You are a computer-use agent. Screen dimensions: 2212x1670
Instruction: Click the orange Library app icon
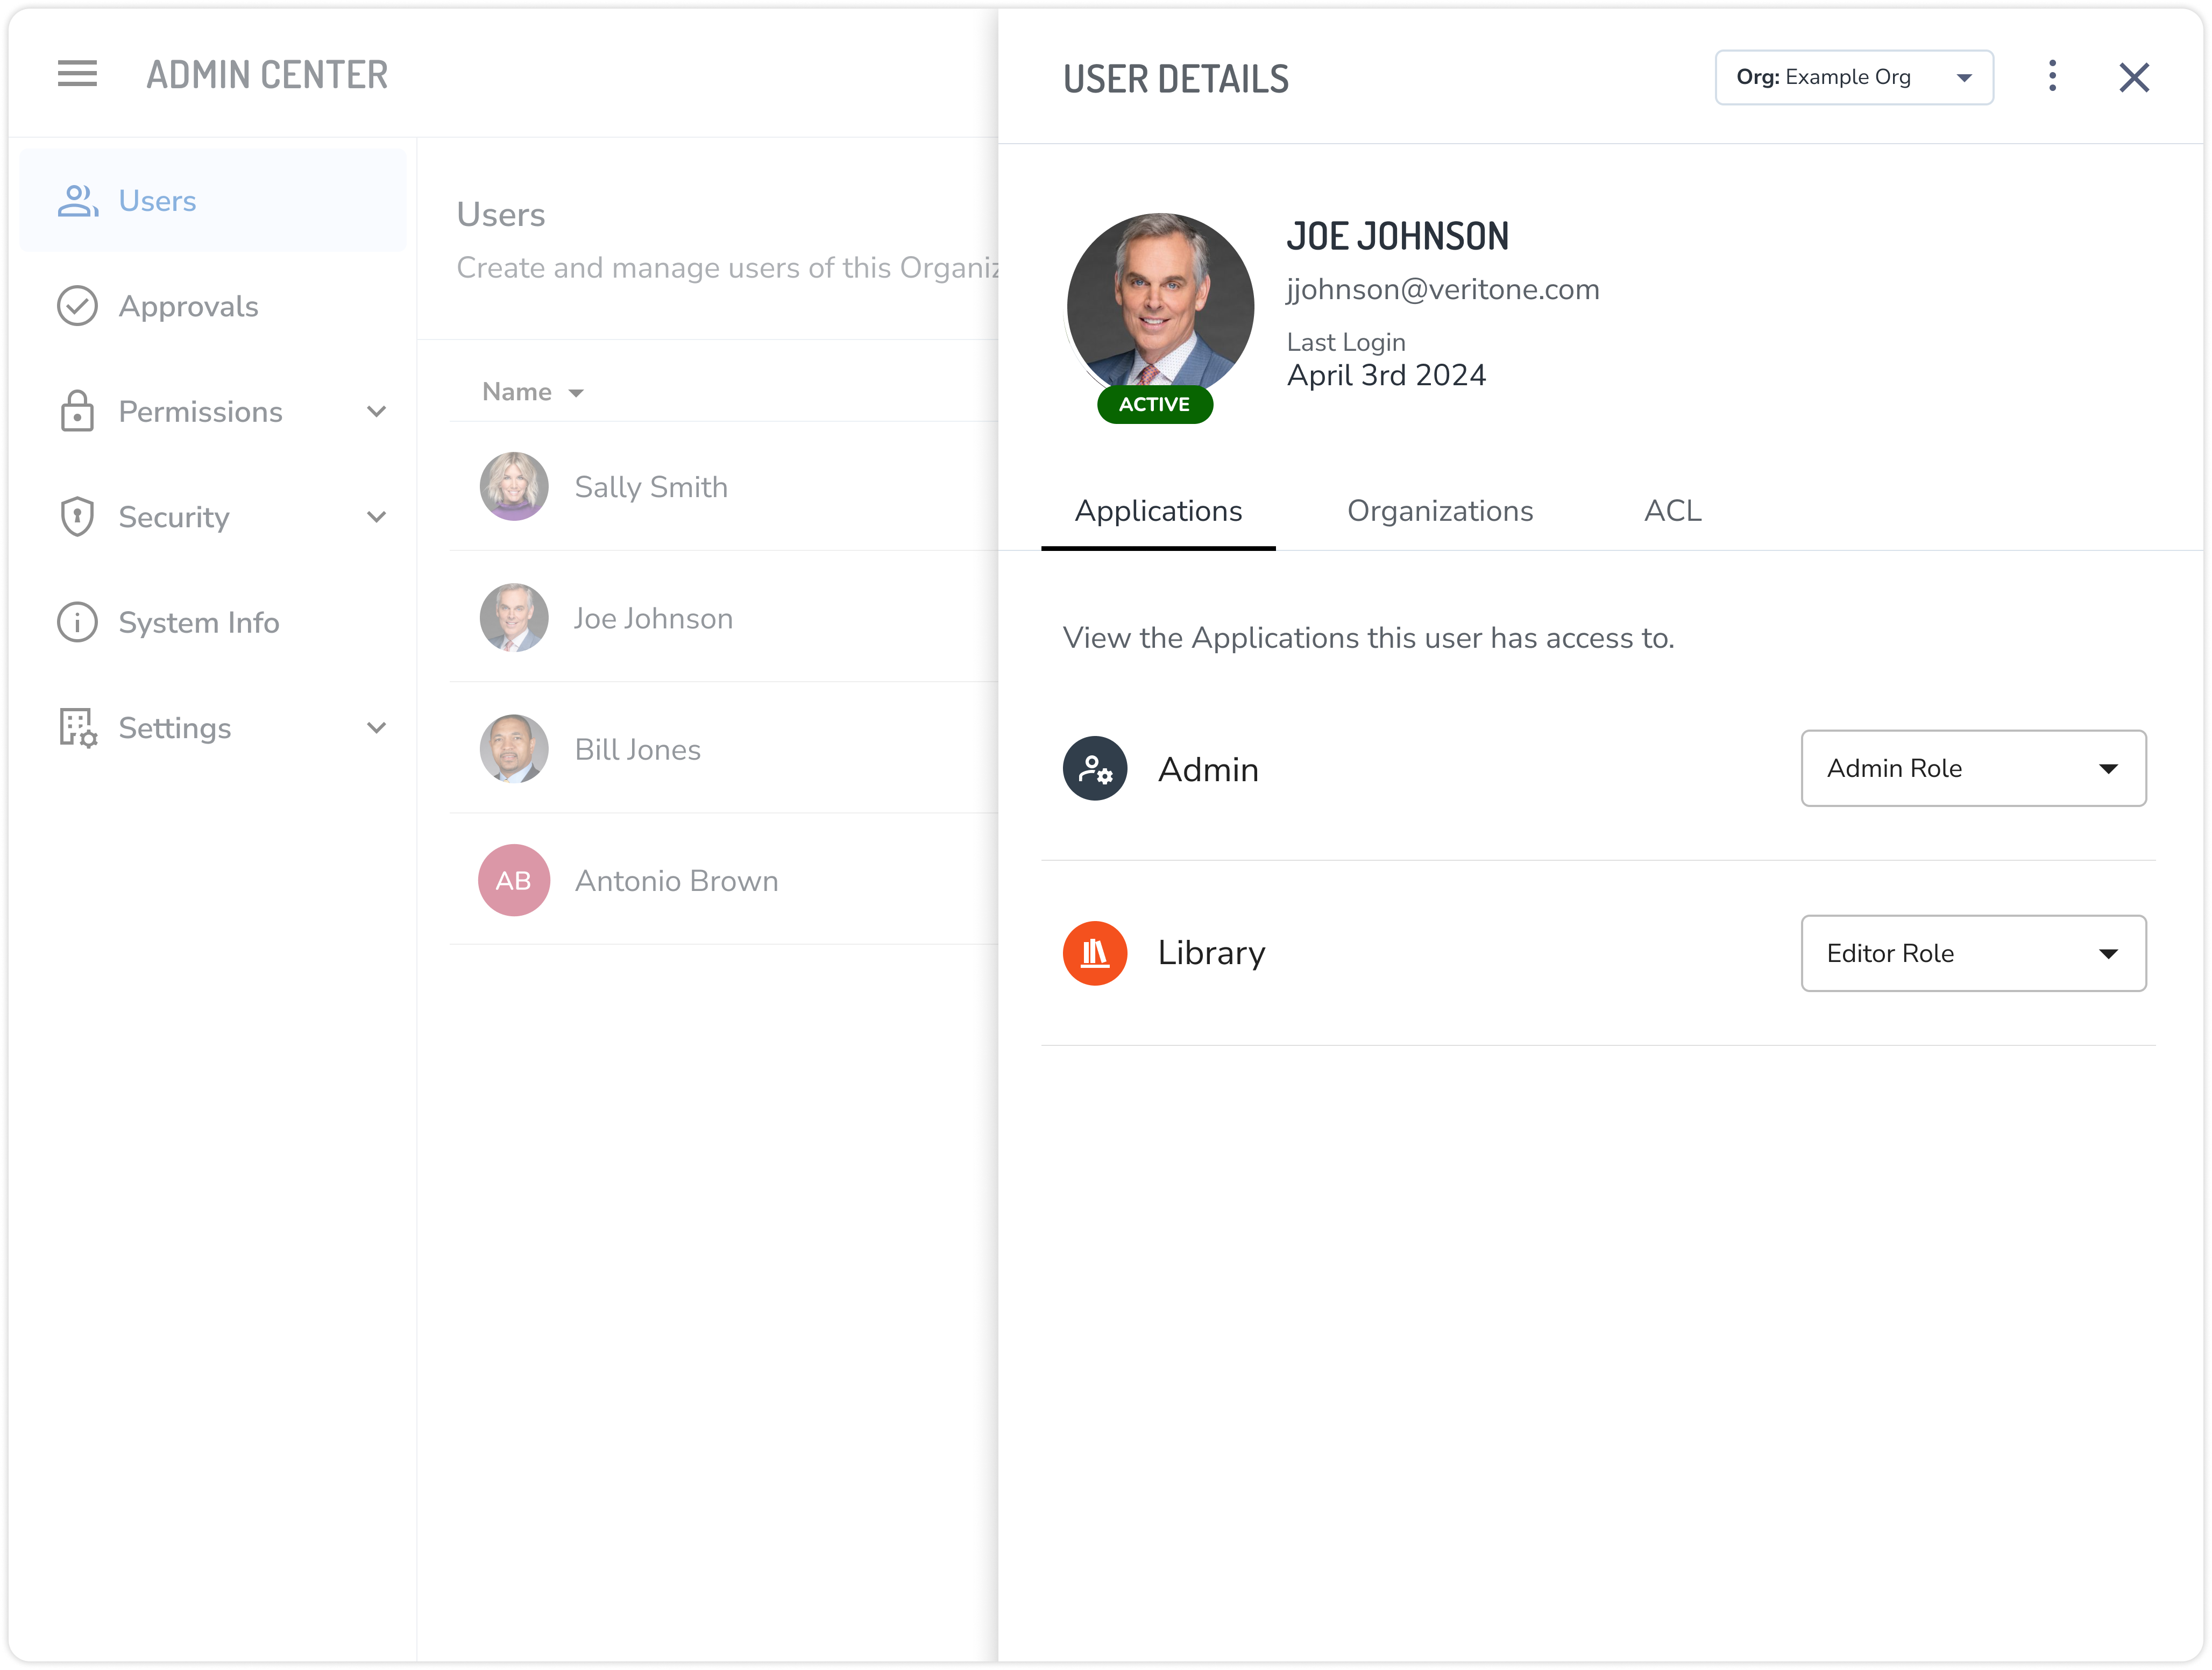pyautogui.click(x=1095, y=953)
